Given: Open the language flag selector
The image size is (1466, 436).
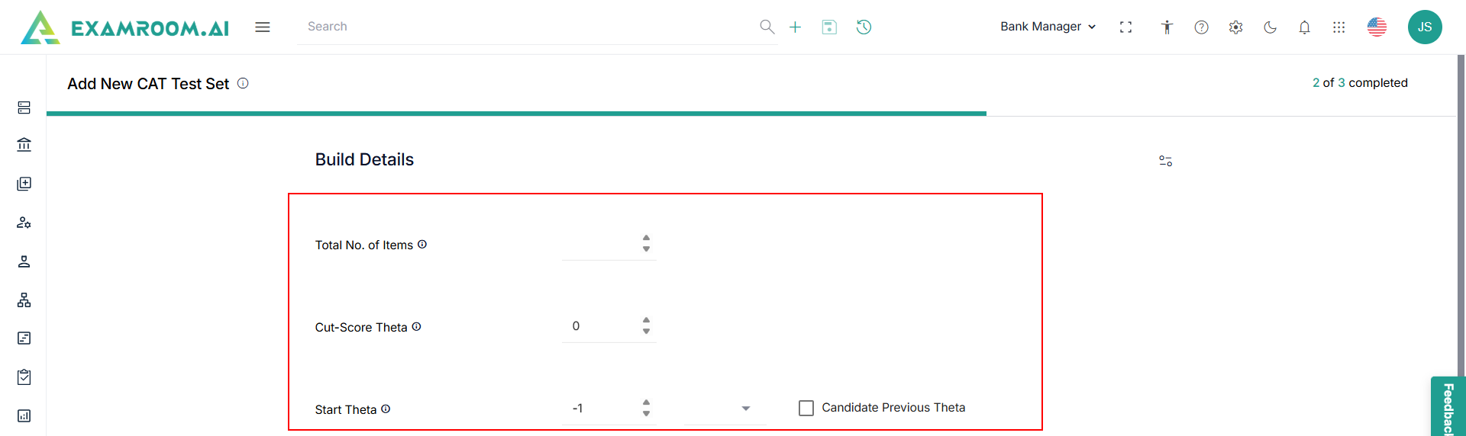Looking at the screenshot, I should 1377,27.
